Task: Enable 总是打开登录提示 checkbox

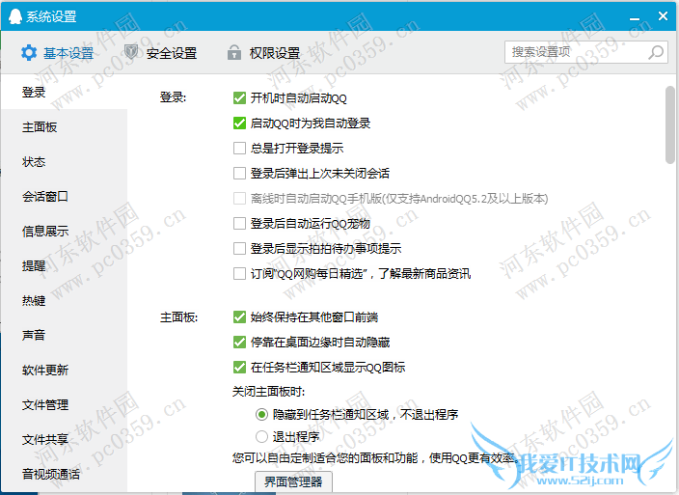Action: point(239,148)
